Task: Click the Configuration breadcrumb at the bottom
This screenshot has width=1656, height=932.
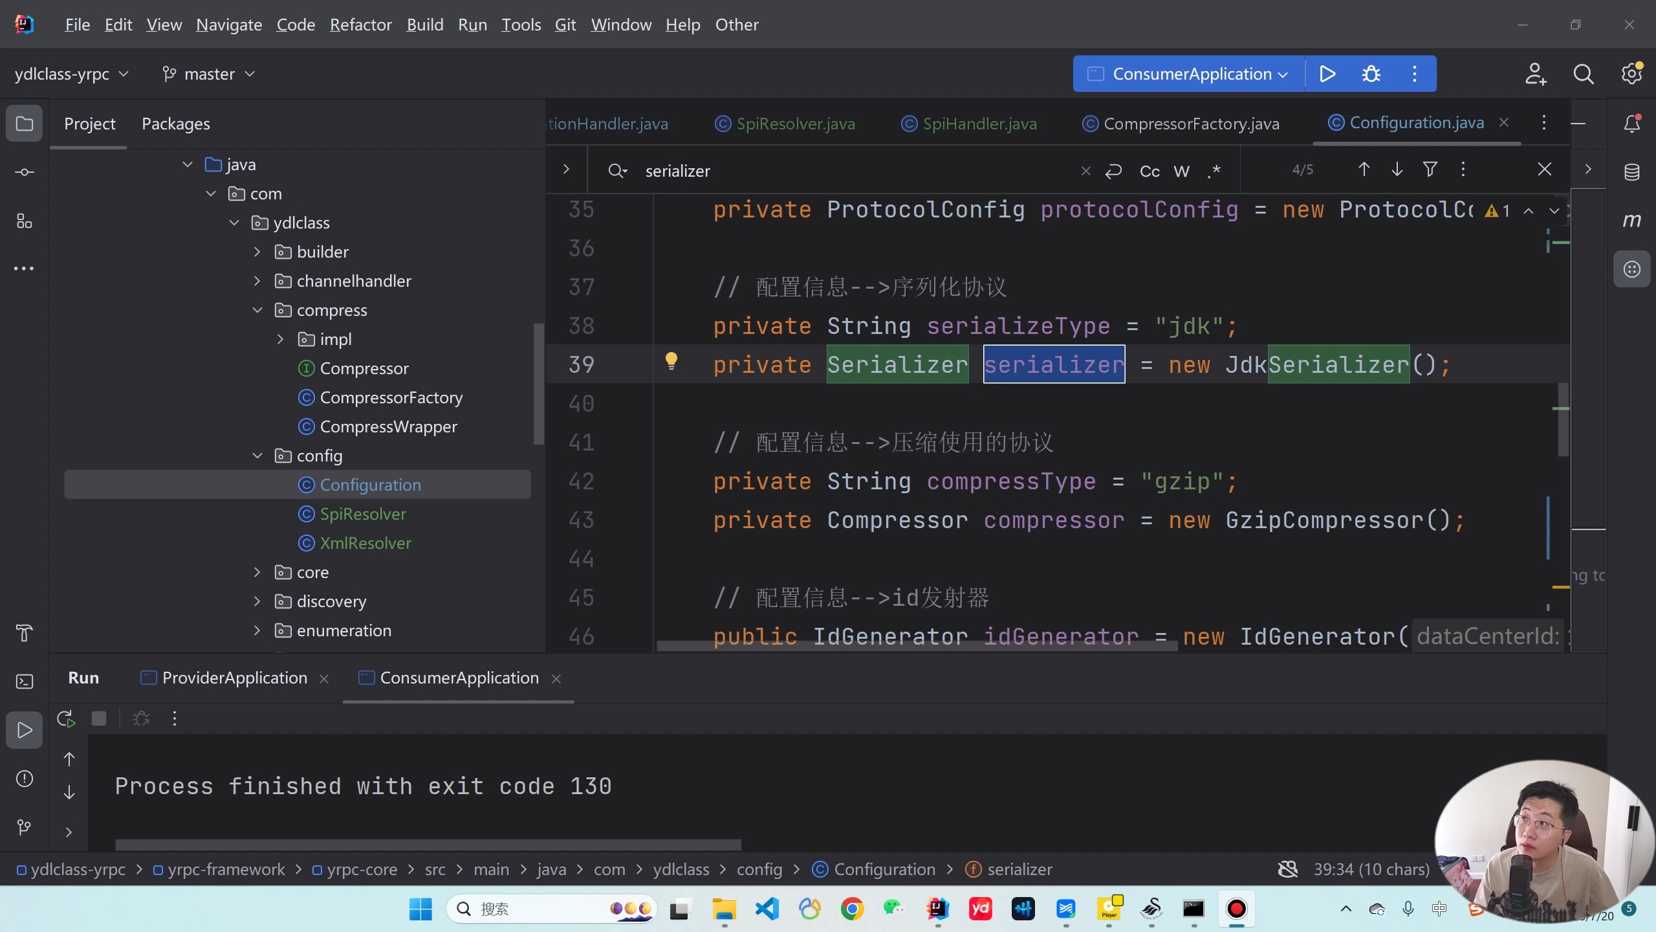Action: [x=884, y=869]
